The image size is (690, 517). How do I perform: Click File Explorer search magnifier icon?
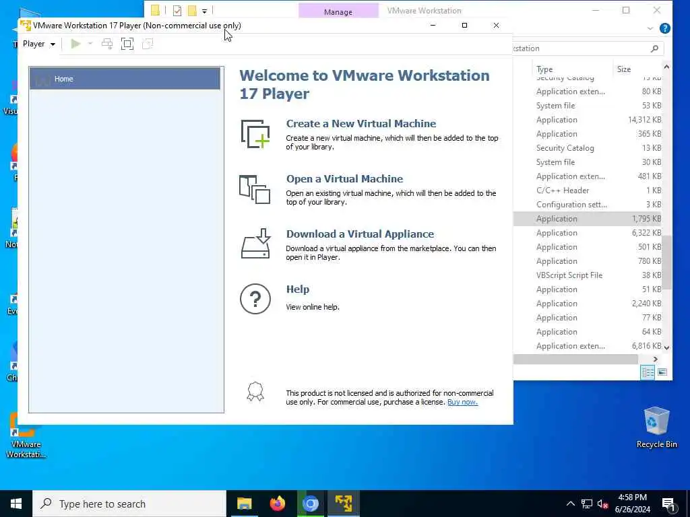[654, 48]
